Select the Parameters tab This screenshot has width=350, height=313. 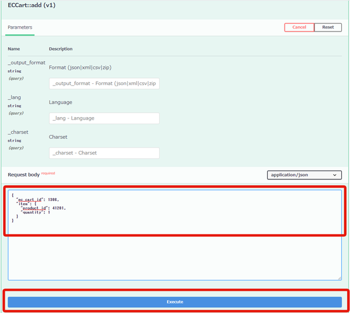click(20, 27)
